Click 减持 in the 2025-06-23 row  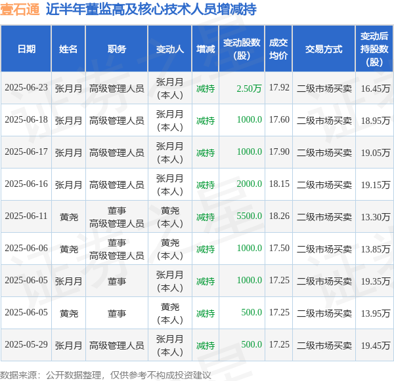click(206, 89)
